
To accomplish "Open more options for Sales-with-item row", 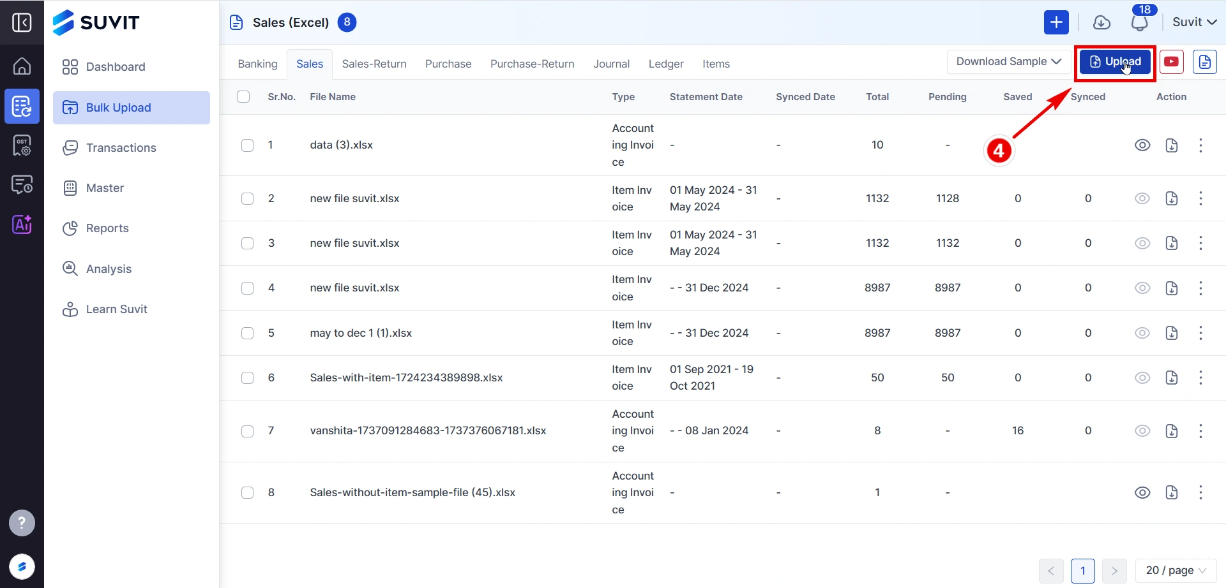I will pos(1200,378).
